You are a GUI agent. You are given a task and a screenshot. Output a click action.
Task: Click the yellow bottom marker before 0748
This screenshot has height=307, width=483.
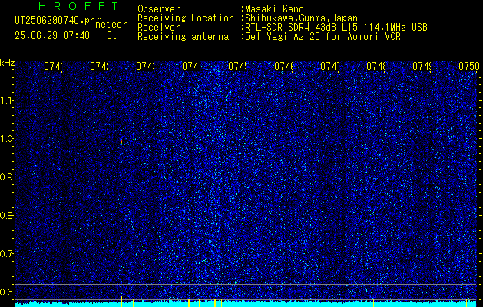pyautogui.click(x=373, y=302)
